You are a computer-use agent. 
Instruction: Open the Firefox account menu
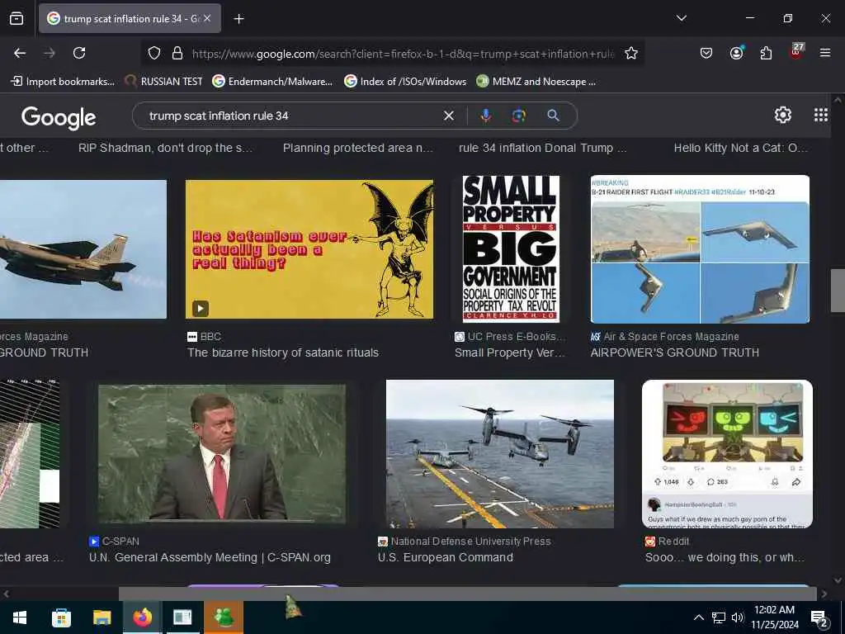coord(736,53)
